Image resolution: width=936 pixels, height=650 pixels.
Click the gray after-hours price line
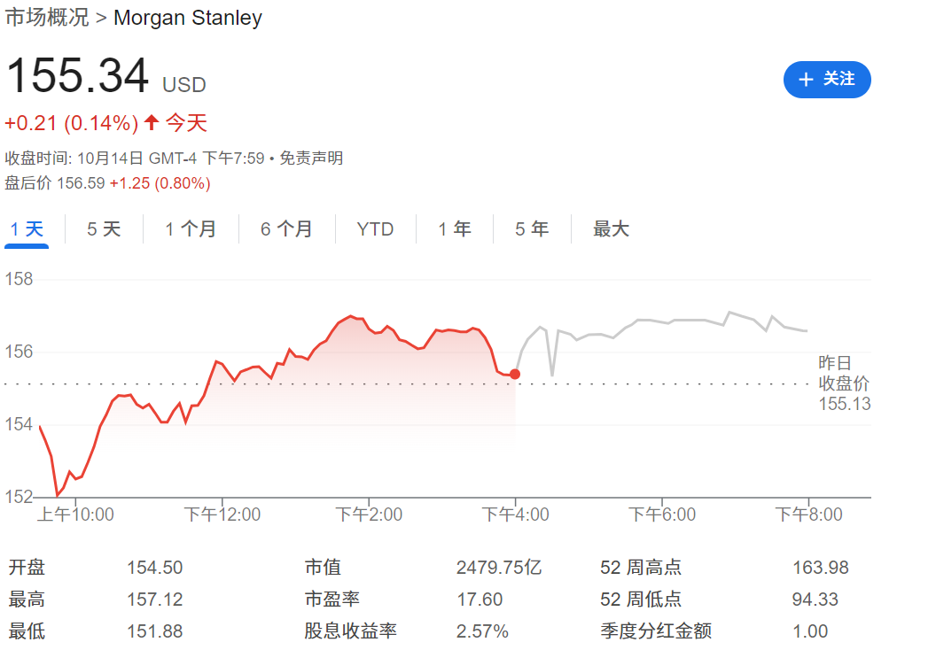click(674, 321)
